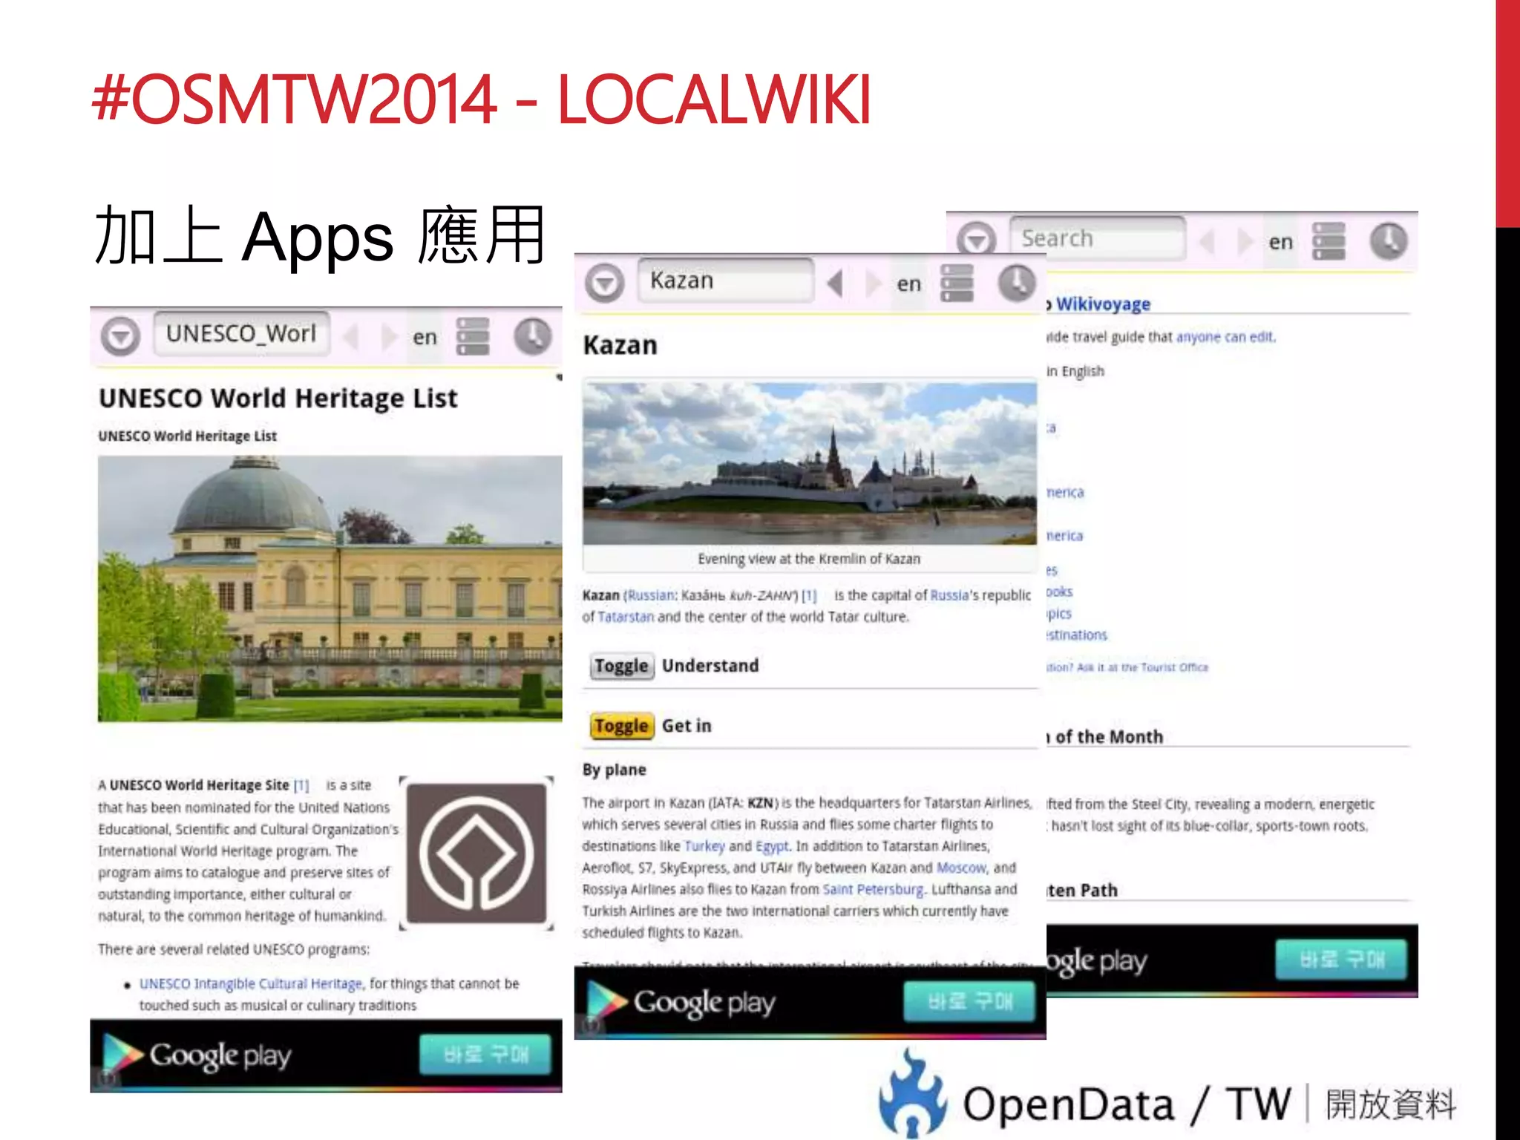The width and height of the screenshot is (1520, 1140).
Task: Change language 'en' in UNESCO app toolbar
Action: [x=425, y=338]
